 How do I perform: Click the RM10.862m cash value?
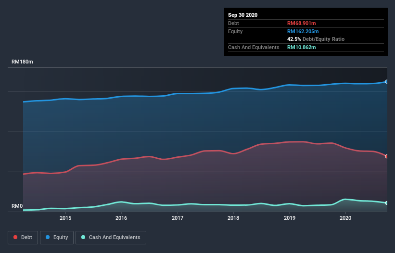click(x=301, y=47)
